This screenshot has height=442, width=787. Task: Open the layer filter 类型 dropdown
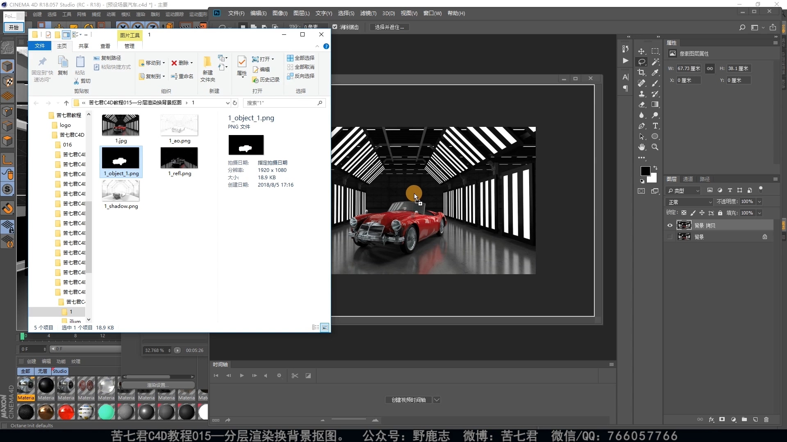coord(683,191)
